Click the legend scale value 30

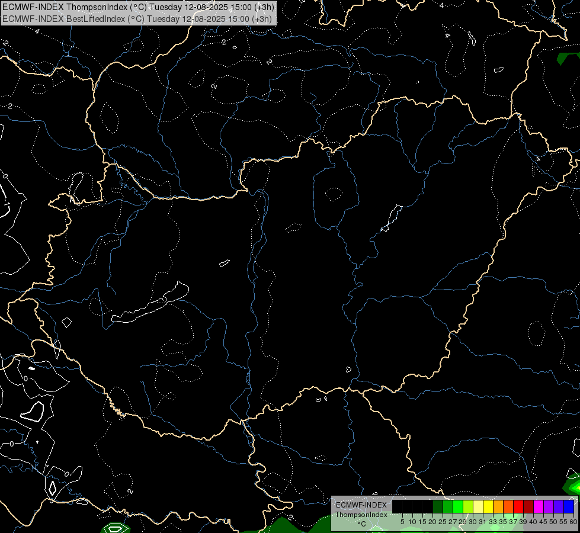pyautogui.click(x=473, y=522)
